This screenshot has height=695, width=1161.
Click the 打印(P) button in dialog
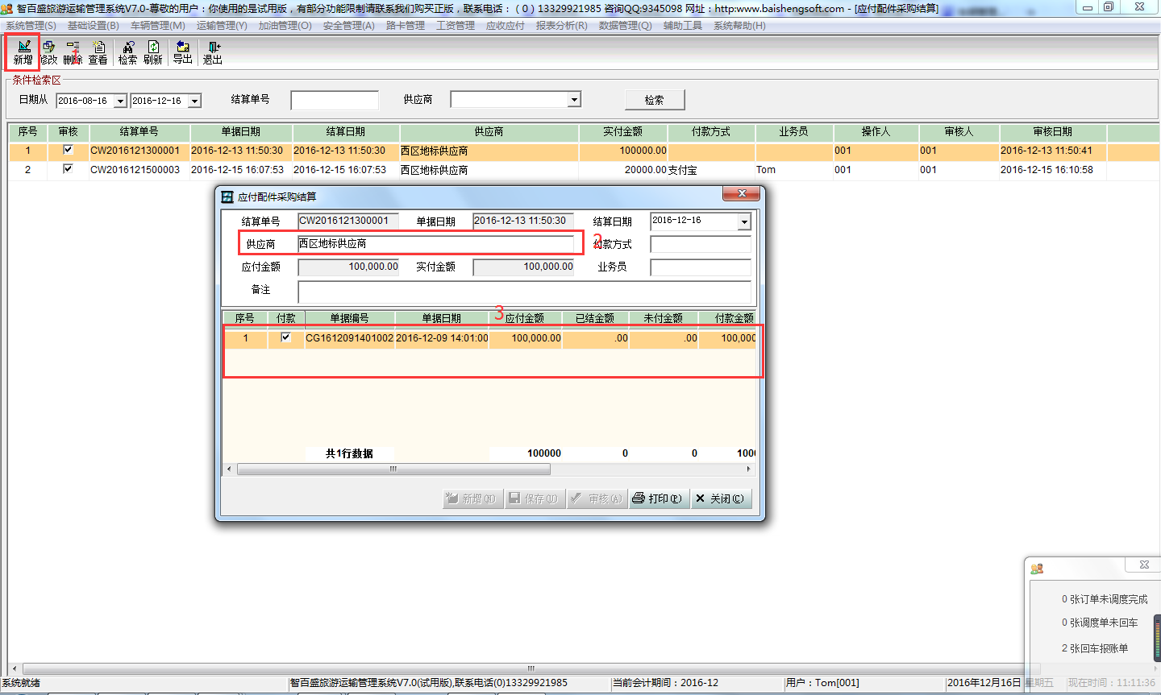tap(659, 498)
